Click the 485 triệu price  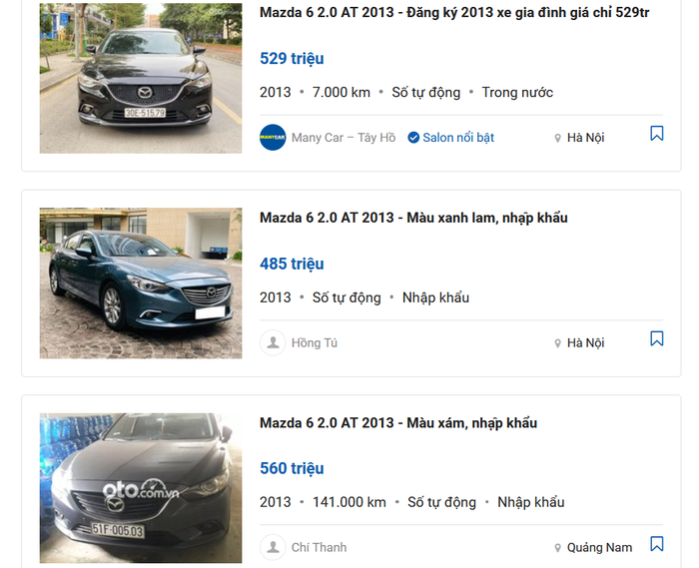pos(292,264)
